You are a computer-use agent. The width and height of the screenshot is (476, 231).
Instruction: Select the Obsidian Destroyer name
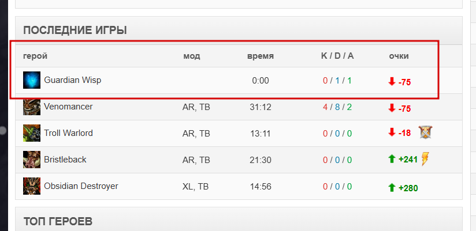[x=81, y=186]
